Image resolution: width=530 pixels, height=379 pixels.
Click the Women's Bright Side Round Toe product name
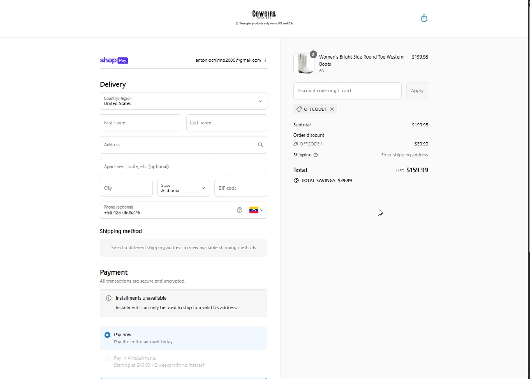click(x=361, y=60)
